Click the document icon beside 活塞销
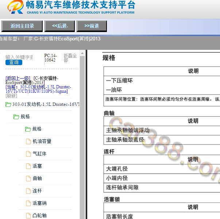The width and height of the screenshot is (220, 219). (x=28, y=203)
